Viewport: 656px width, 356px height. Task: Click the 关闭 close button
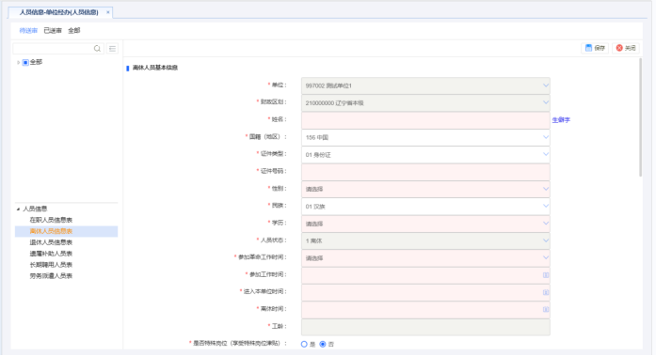(626, 49)
